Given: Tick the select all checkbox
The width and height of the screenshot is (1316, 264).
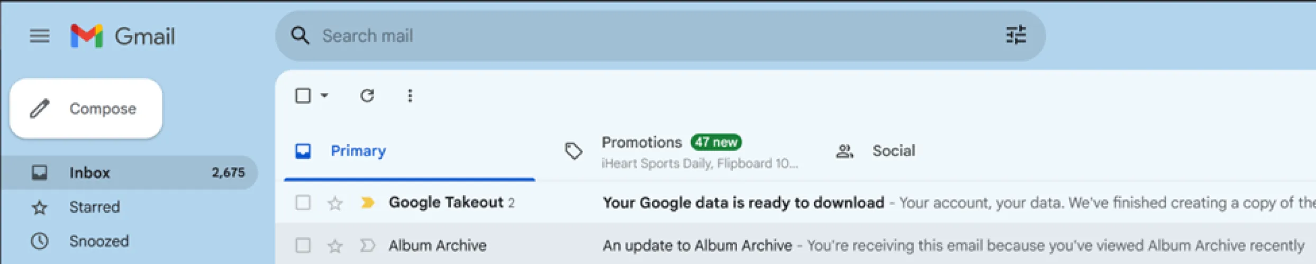Looking at the screenshot, I should (x=303, y=96).
